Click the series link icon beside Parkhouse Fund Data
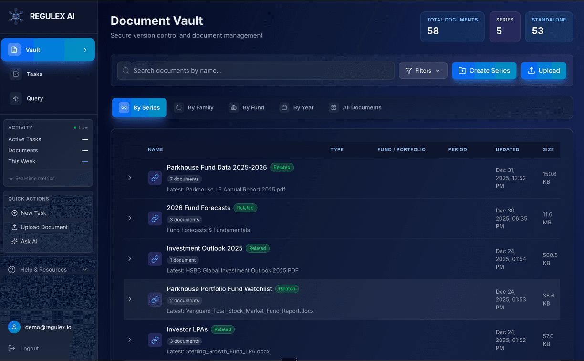Screen dimensions: 584x361 155,177
